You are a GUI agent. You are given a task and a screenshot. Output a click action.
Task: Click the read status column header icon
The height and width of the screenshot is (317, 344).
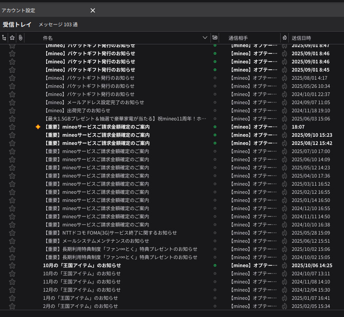[215, 38]
